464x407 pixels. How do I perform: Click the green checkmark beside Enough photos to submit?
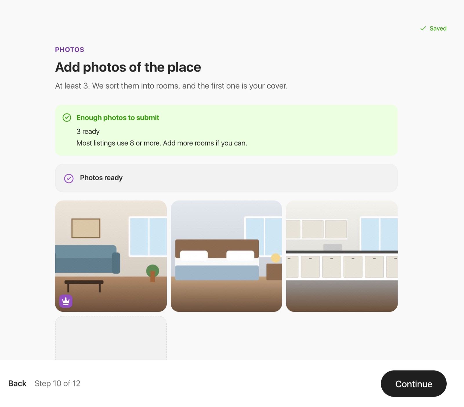[67, 118]
